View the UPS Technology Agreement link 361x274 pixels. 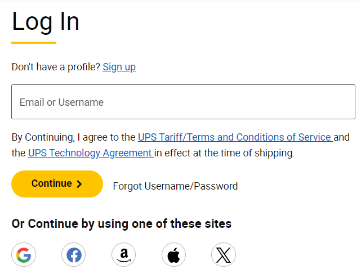(90, 152)
